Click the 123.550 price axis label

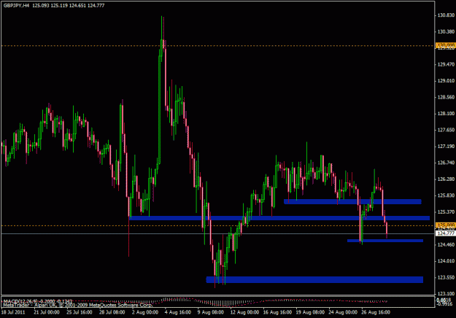coord(446,278)
